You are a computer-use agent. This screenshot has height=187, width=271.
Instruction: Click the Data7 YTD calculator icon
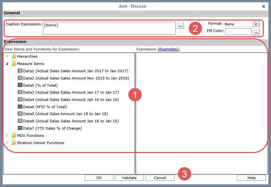tap(20, 128)
